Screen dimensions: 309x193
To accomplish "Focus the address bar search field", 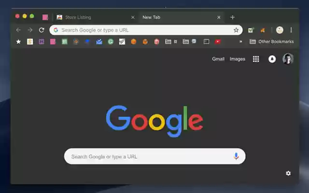I will pos(146,30).
